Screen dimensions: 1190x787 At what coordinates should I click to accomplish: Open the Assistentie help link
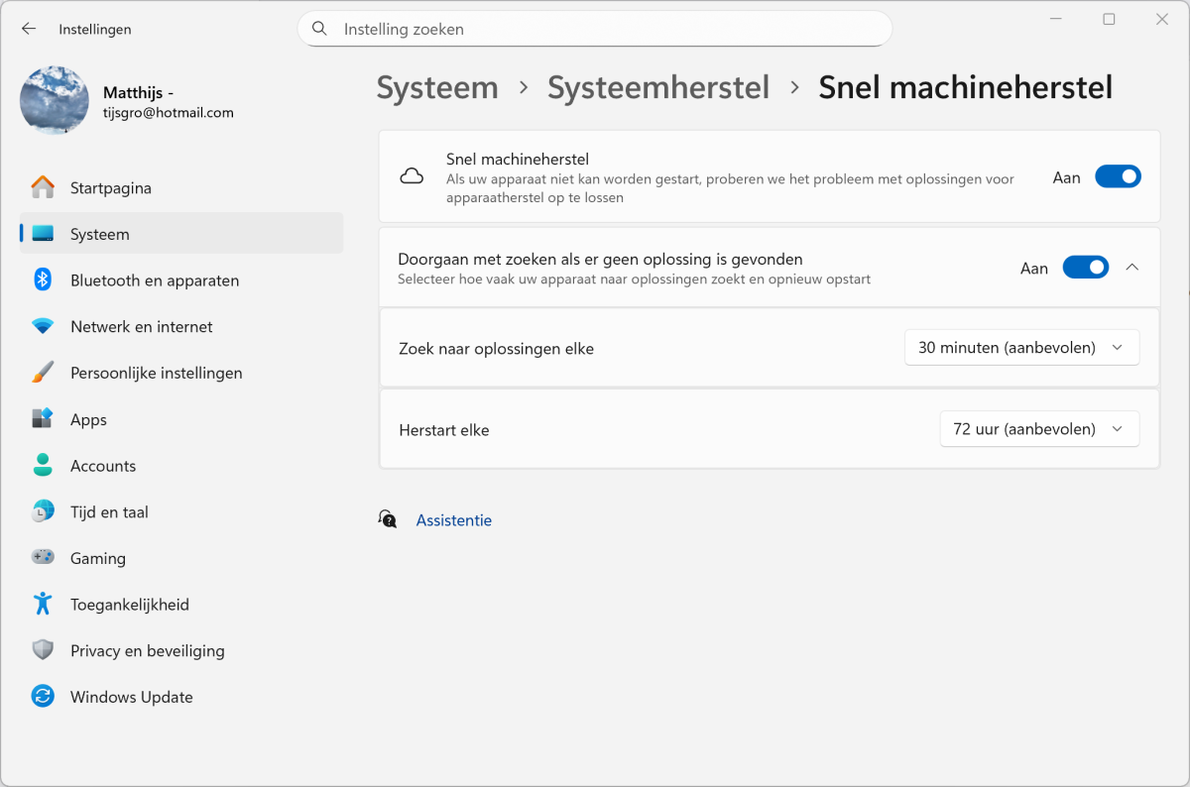[453, 520]
